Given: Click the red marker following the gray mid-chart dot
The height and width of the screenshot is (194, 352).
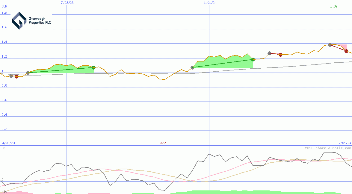Looking at the screenshot, I should [281, 55].
